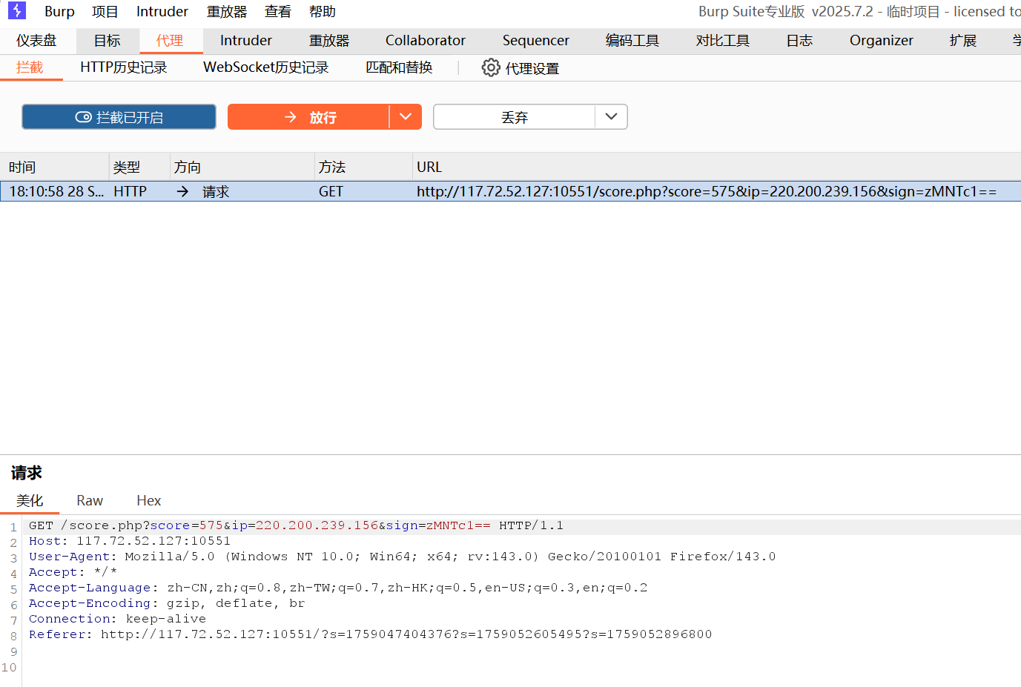Switch to the Raw request view tab

90,501
